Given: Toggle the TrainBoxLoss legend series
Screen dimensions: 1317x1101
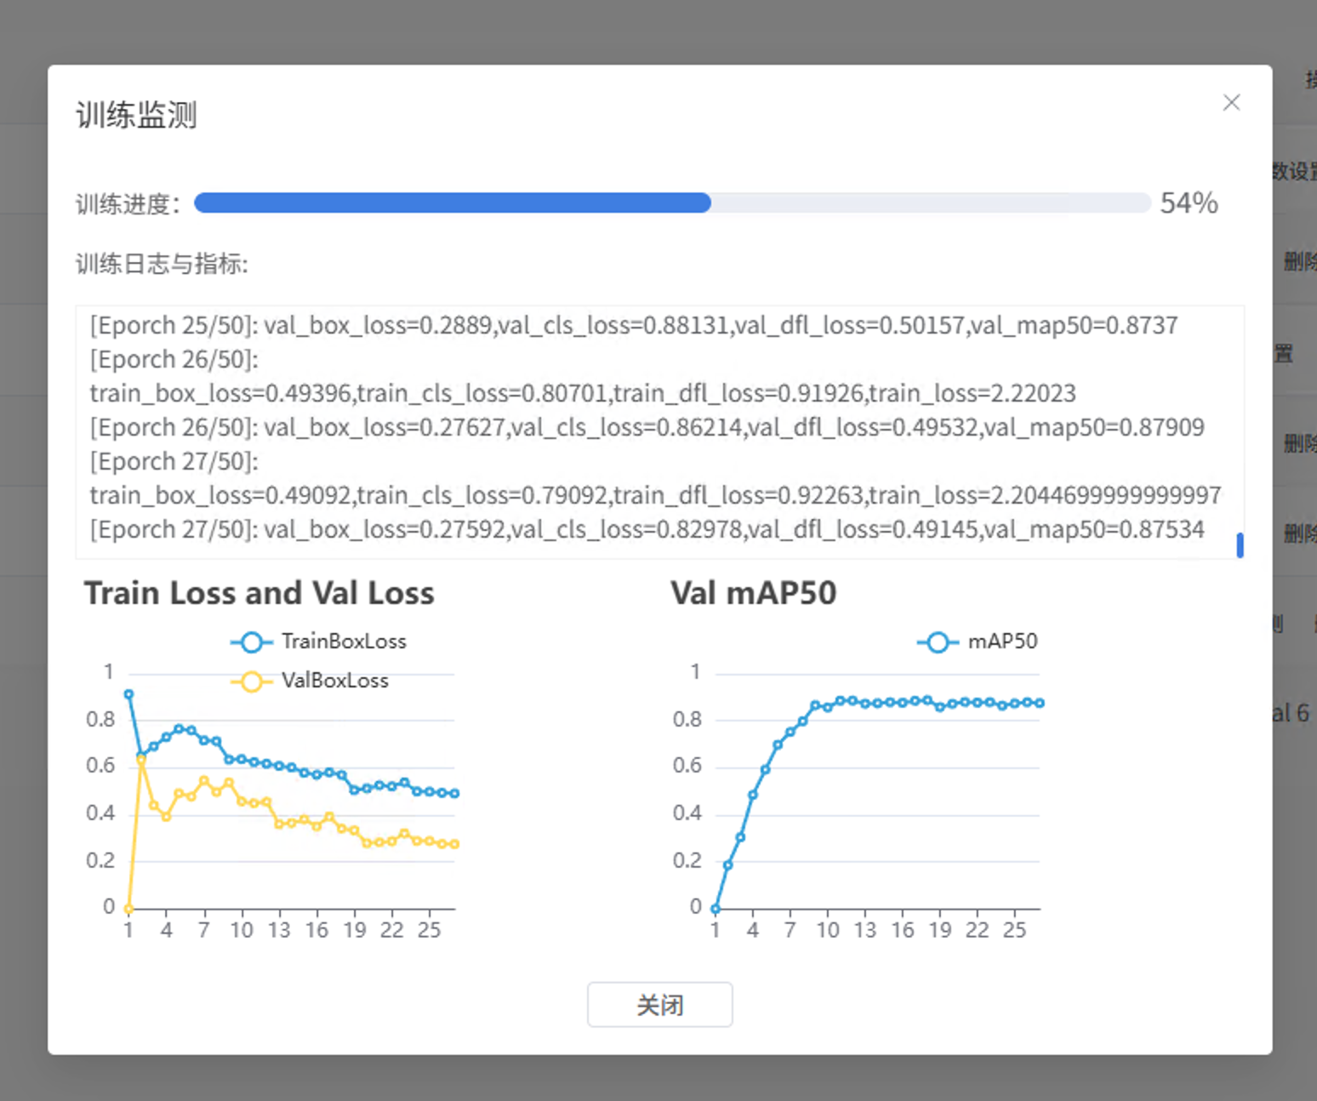Looking at the screenshot, I should (319, 642).
